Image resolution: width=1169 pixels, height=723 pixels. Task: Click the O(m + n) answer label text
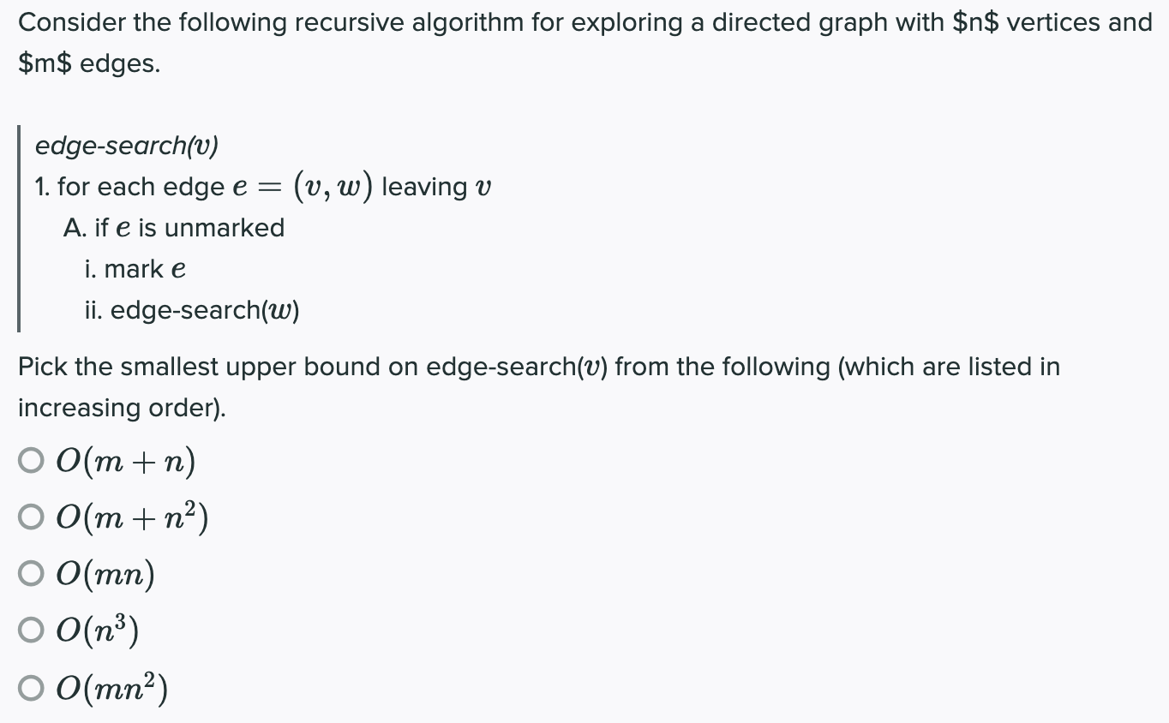[126, 463]
